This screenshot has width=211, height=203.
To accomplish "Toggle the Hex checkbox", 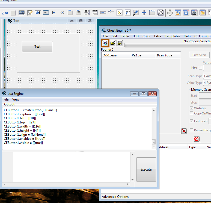I will click(x=200, y=68).
